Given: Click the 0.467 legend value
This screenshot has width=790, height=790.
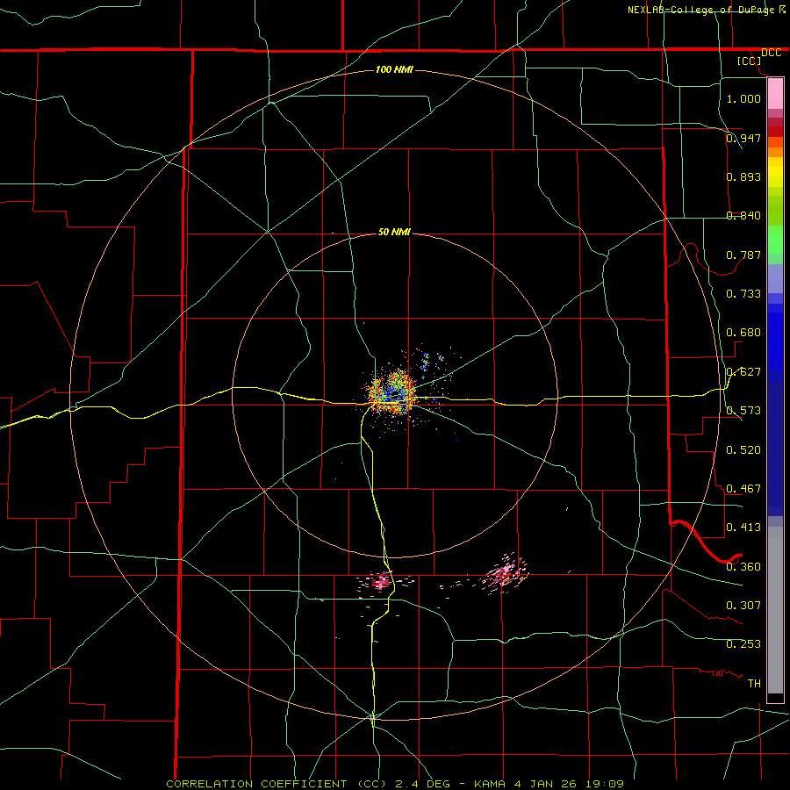Looking at the screenshot, I should pos(743,489).
